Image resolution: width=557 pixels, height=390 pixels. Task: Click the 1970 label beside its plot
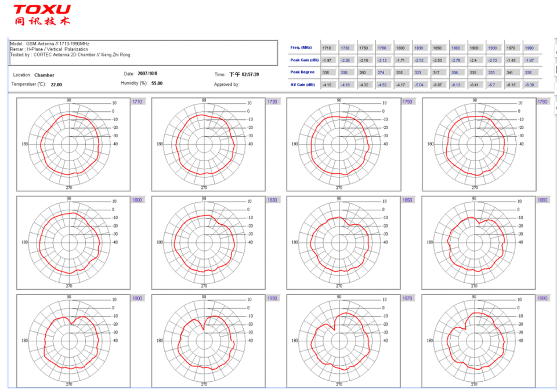tap(407, 298)
